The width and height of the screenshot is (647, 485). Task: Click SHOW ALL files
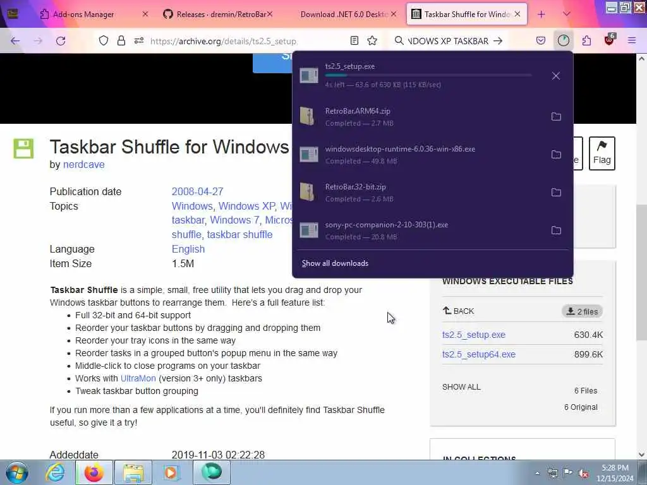click(461, 387)
